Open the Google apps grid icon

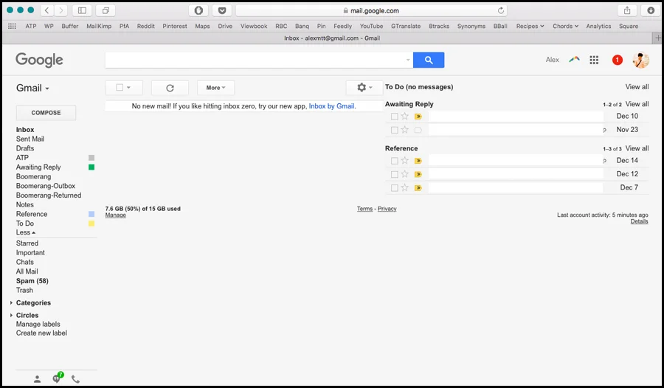594,60
